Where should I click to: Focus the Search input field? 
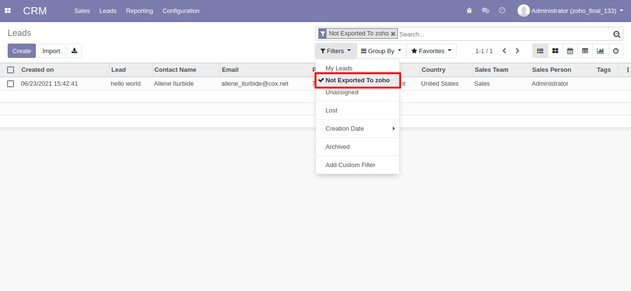pyautogui.click(x=505, y=34)
